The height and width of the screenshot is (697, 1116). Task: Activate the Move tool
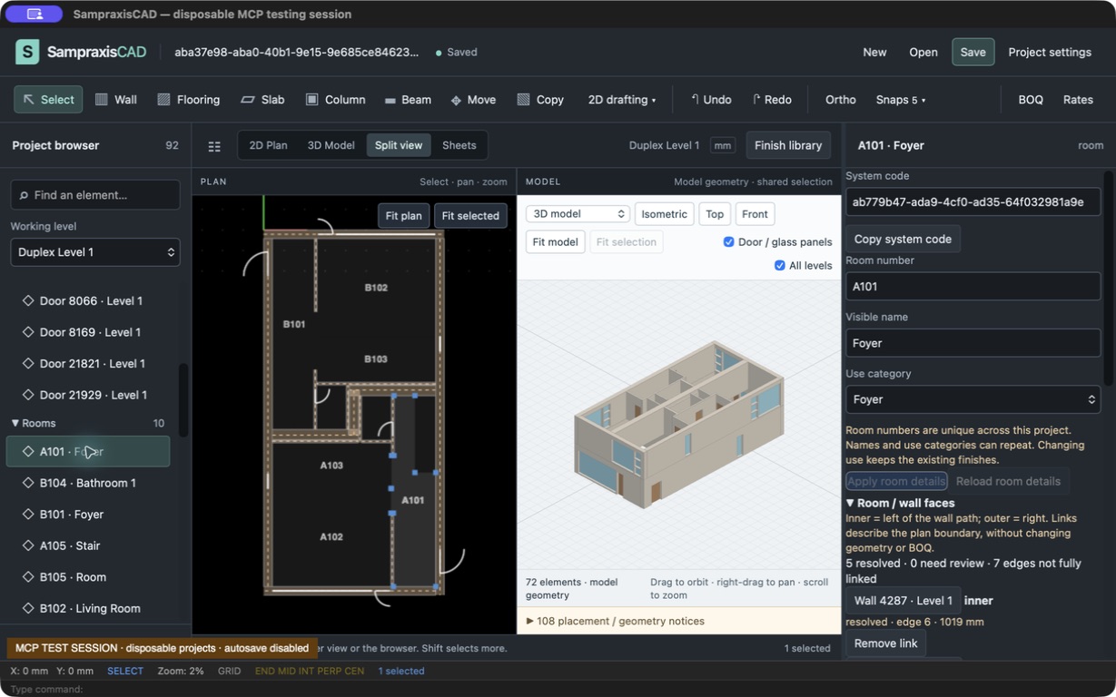click(x=473, y=100)
